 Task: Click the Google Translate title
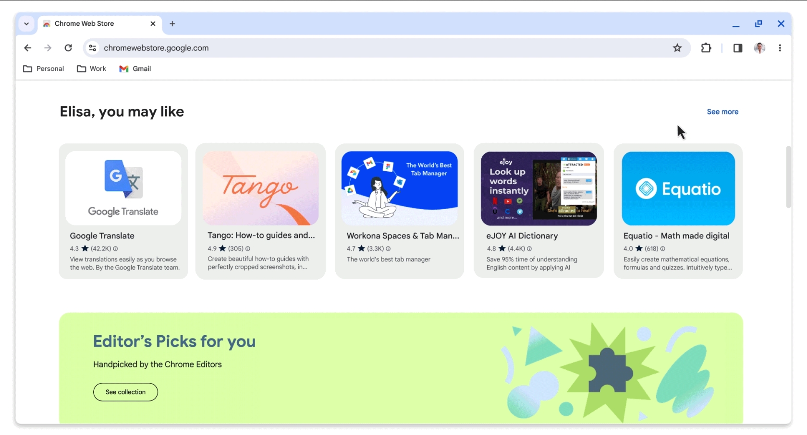click(102, 236)
